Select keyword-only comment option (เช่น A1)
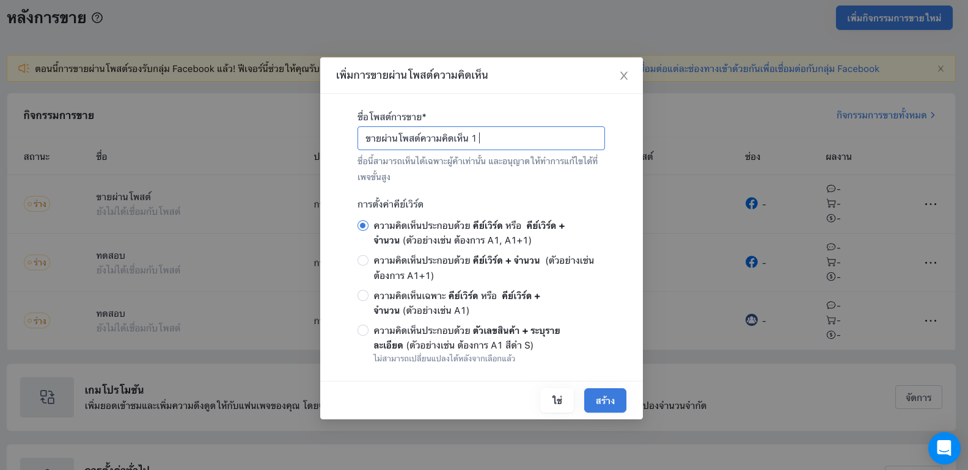Screen dimensions: 968x470 [363, 295]
